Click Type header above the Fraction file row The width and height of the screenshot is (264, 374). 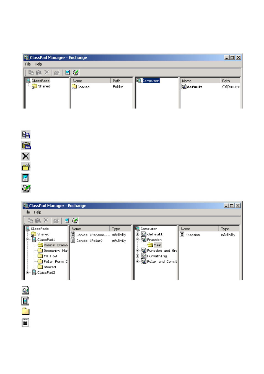[229, 229]
